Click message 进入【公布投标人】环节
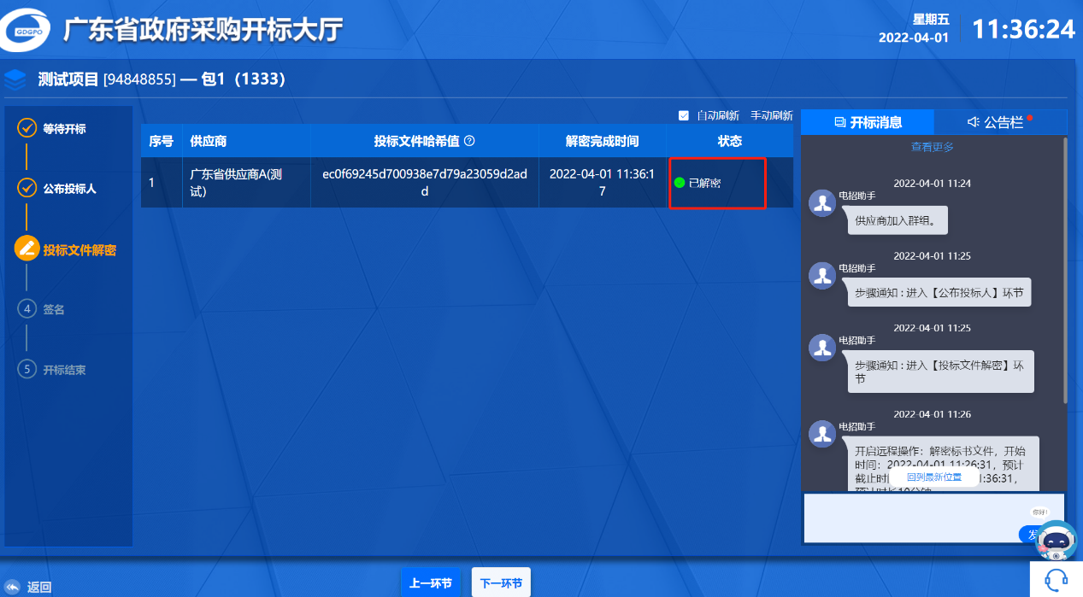The image size is (1083, 597). 939,292
